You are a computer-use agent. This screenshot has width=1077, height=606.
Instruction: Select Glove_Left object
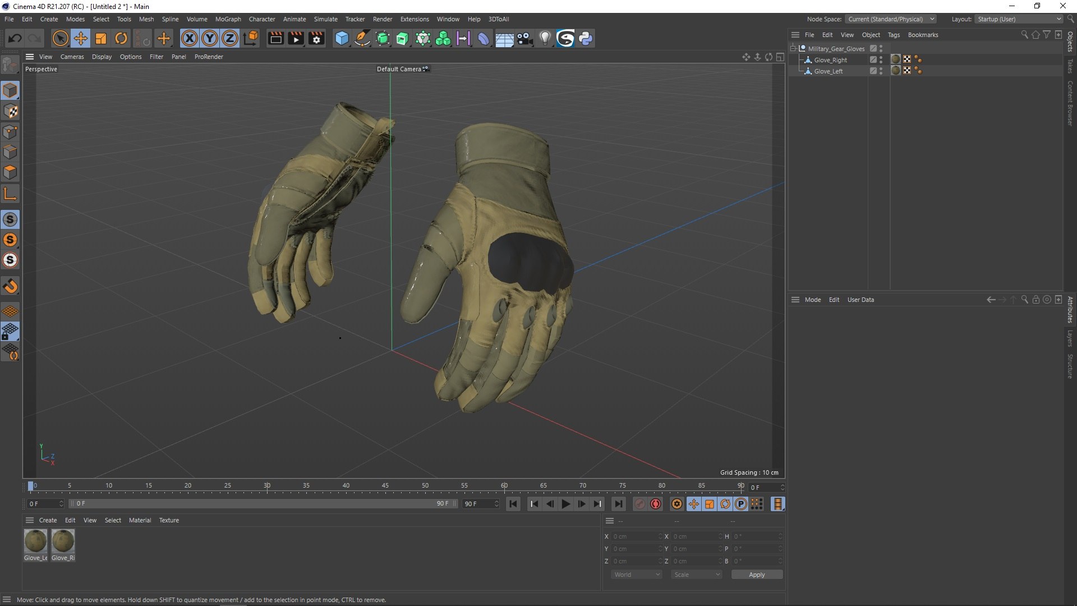click(x=828, y=71)
